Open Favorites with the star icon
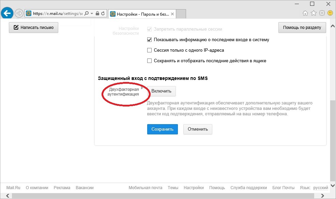The image size is (336, 199). coord(314,13)
